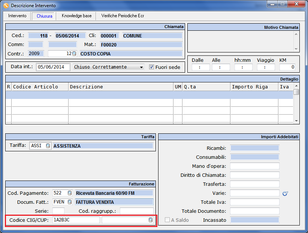Click the Data int. date field

pos(53,67)
